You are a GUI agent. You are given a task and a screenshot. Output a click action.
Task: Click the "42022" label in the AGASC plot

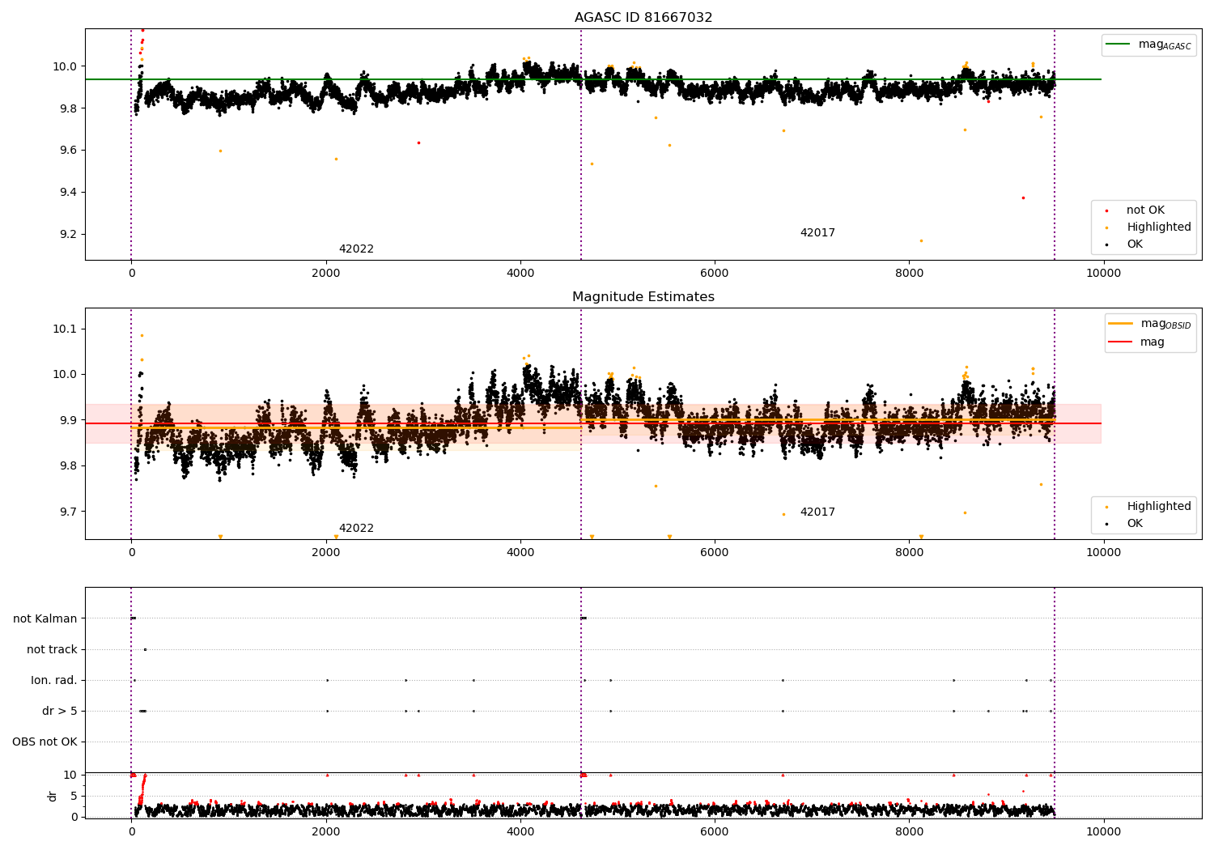(x=356, y=249)
